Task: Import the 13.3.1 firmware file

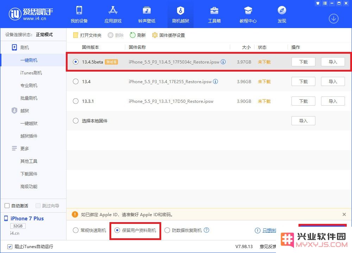Action: (333, 101)
